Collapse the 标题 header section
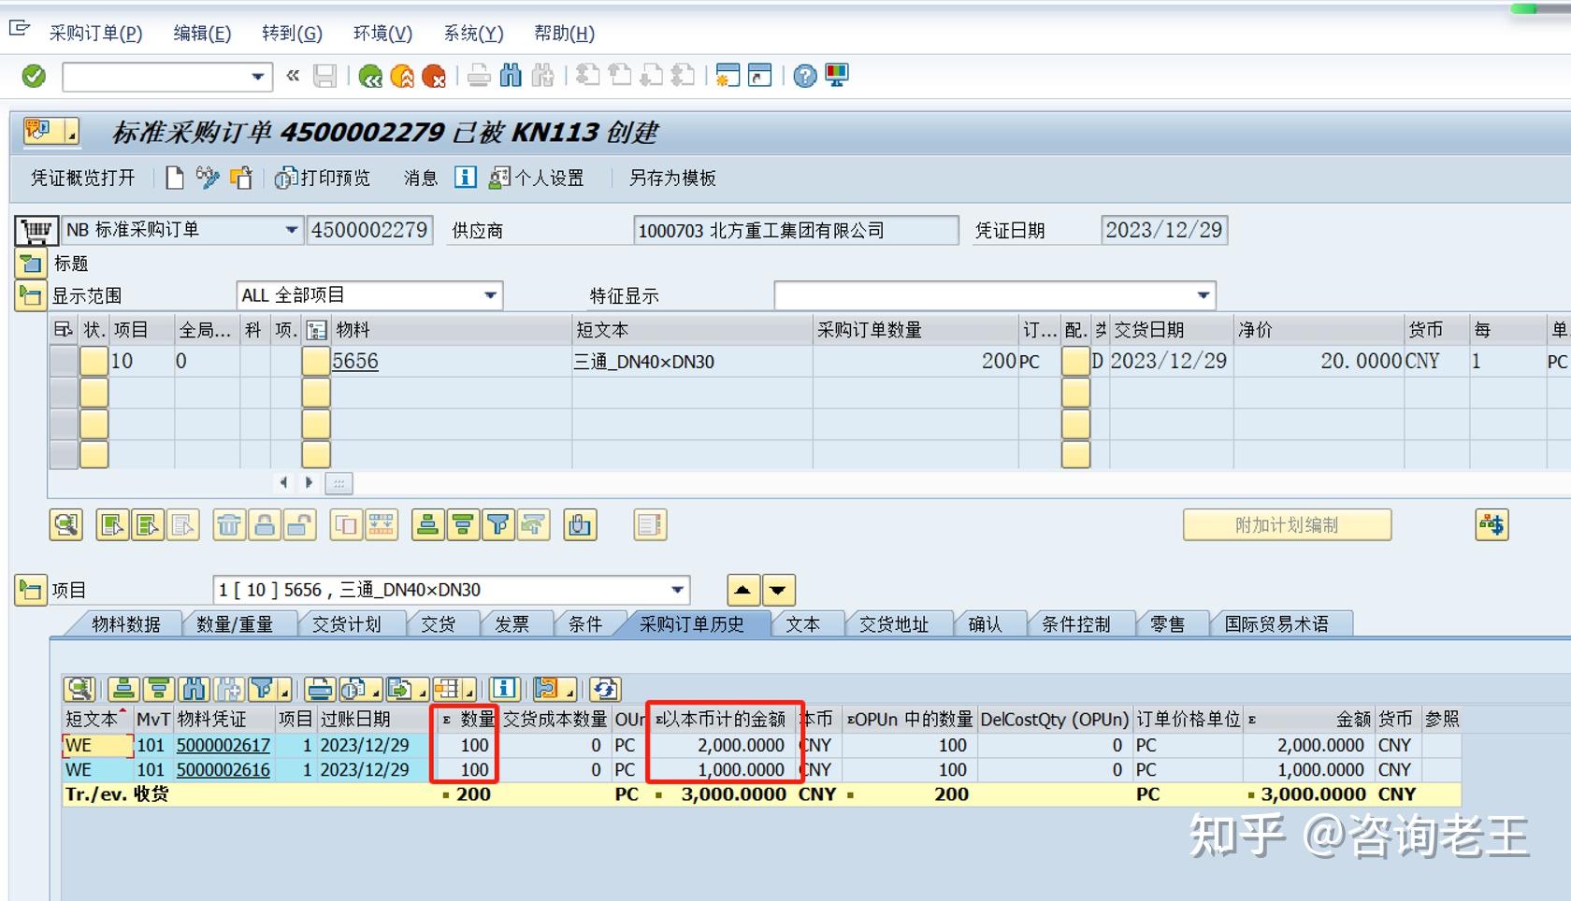This screenshot has width=1571, height=901. point(29,263)
